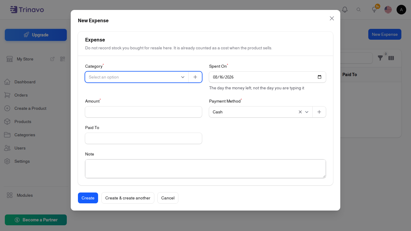Screen dimensions: 411x231
Task: Open the Category dropdown chevron
Action: (x=183, y=77)
